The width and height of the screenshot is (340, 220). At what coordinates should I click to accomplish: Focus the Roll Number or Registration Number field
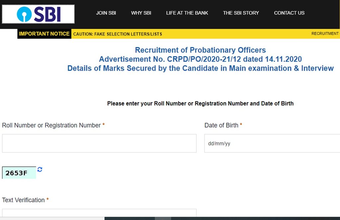coord(99,143)
